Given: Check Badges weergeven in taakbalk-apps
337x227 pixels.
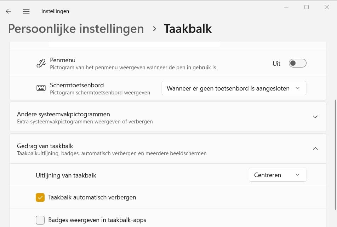Looking at the screenshot, I should click(40, 220).
